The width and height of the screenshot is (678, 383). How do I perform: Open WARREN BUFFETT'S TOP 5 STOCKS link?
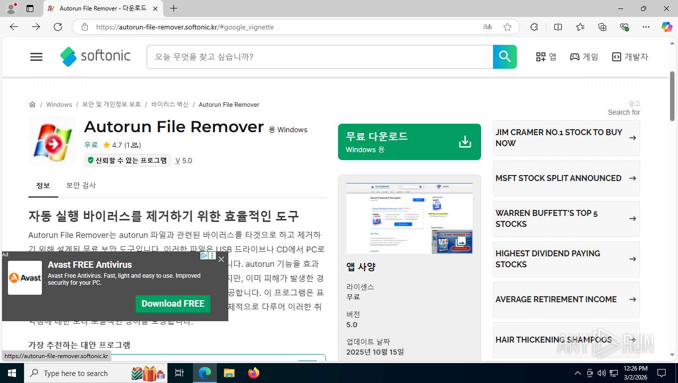click(x=566, y=218)
